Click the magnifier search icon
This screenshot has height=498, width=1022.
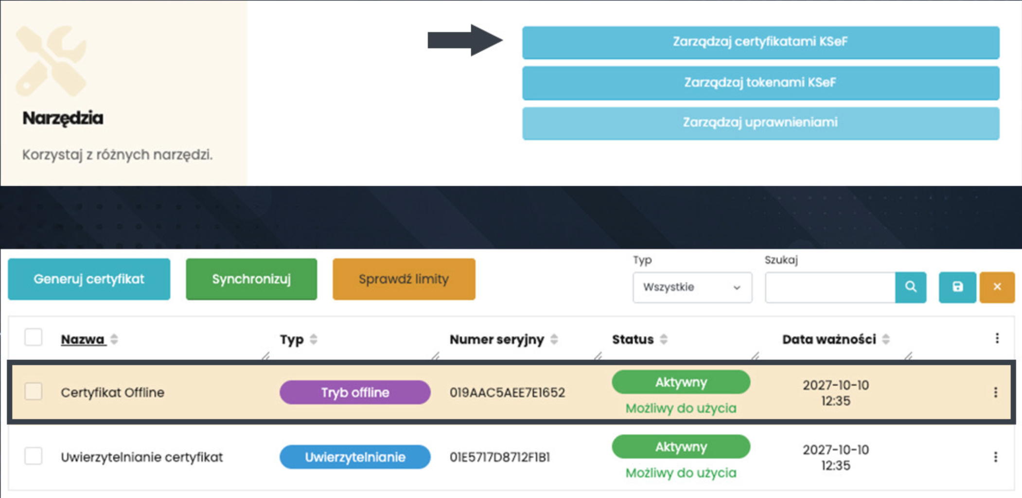910,287
